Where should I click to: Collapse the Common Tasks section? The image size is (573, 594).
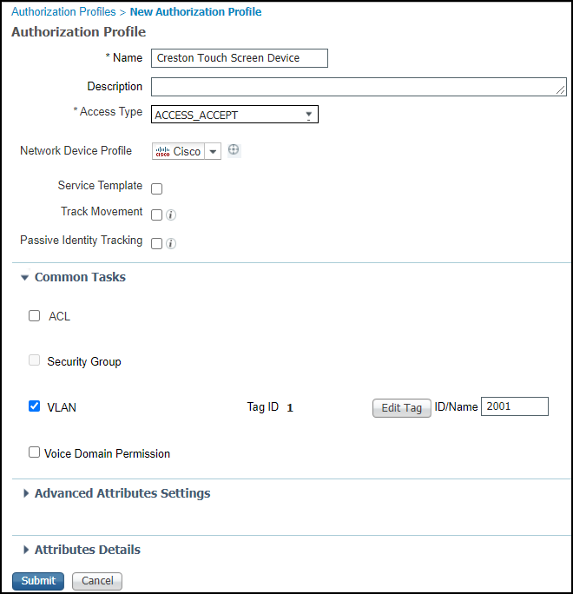click(25, 278)
